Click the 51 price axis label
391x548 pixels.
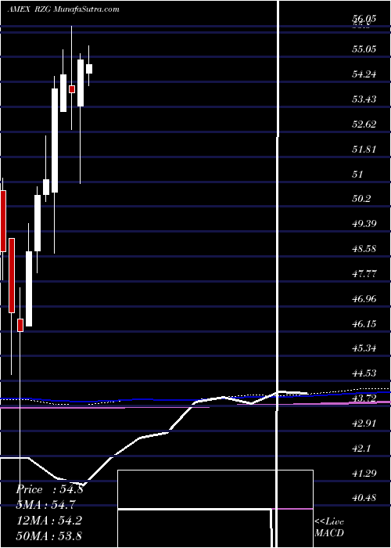coord(357,174)
